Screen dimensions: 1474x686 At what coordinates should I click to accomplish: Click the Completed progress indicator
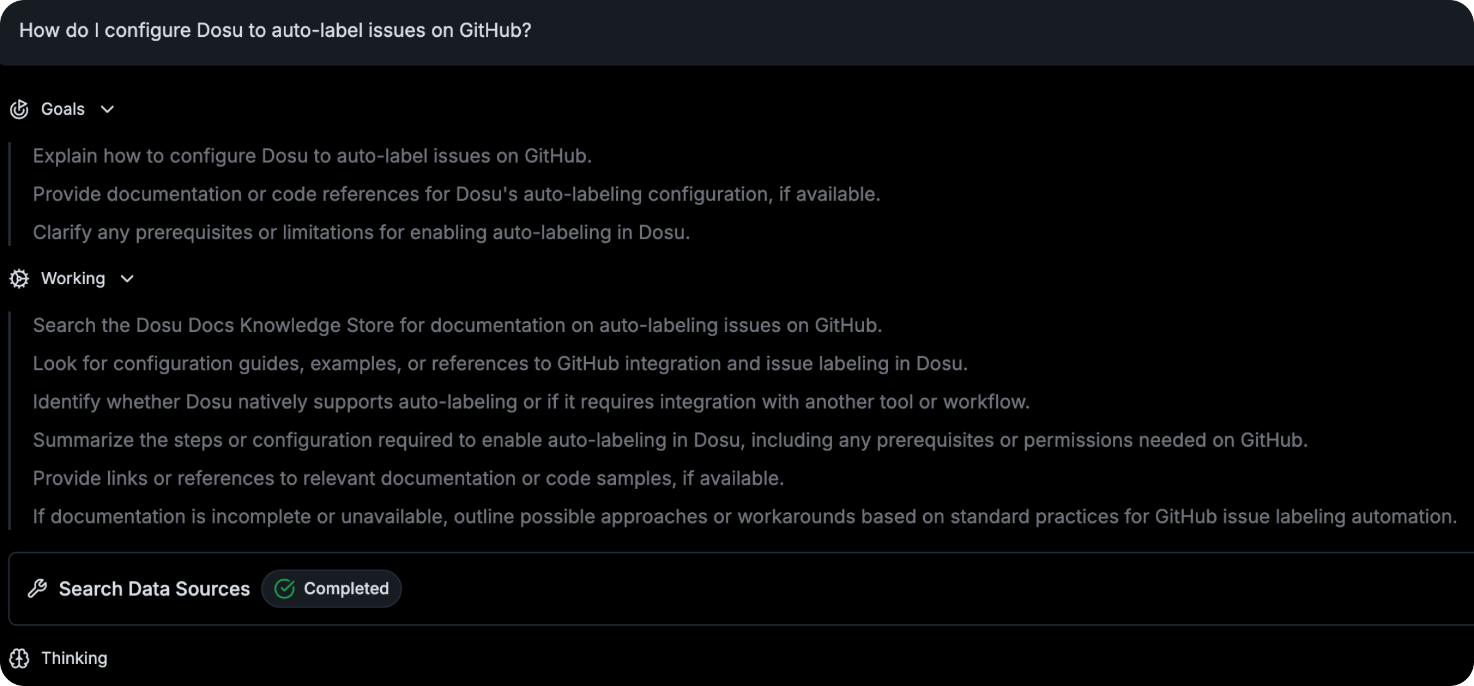331,588
